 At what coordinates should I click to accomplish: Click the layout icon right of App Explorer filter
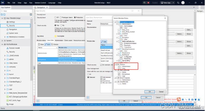(31, 15)
